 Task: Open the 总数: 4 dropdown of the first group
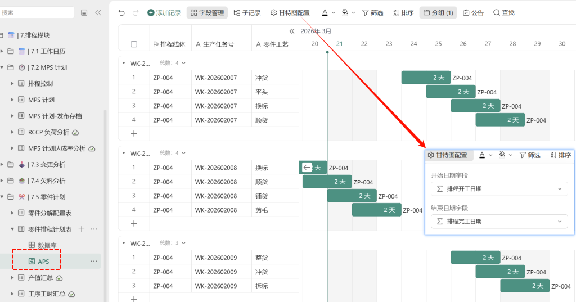pos(172,63)
